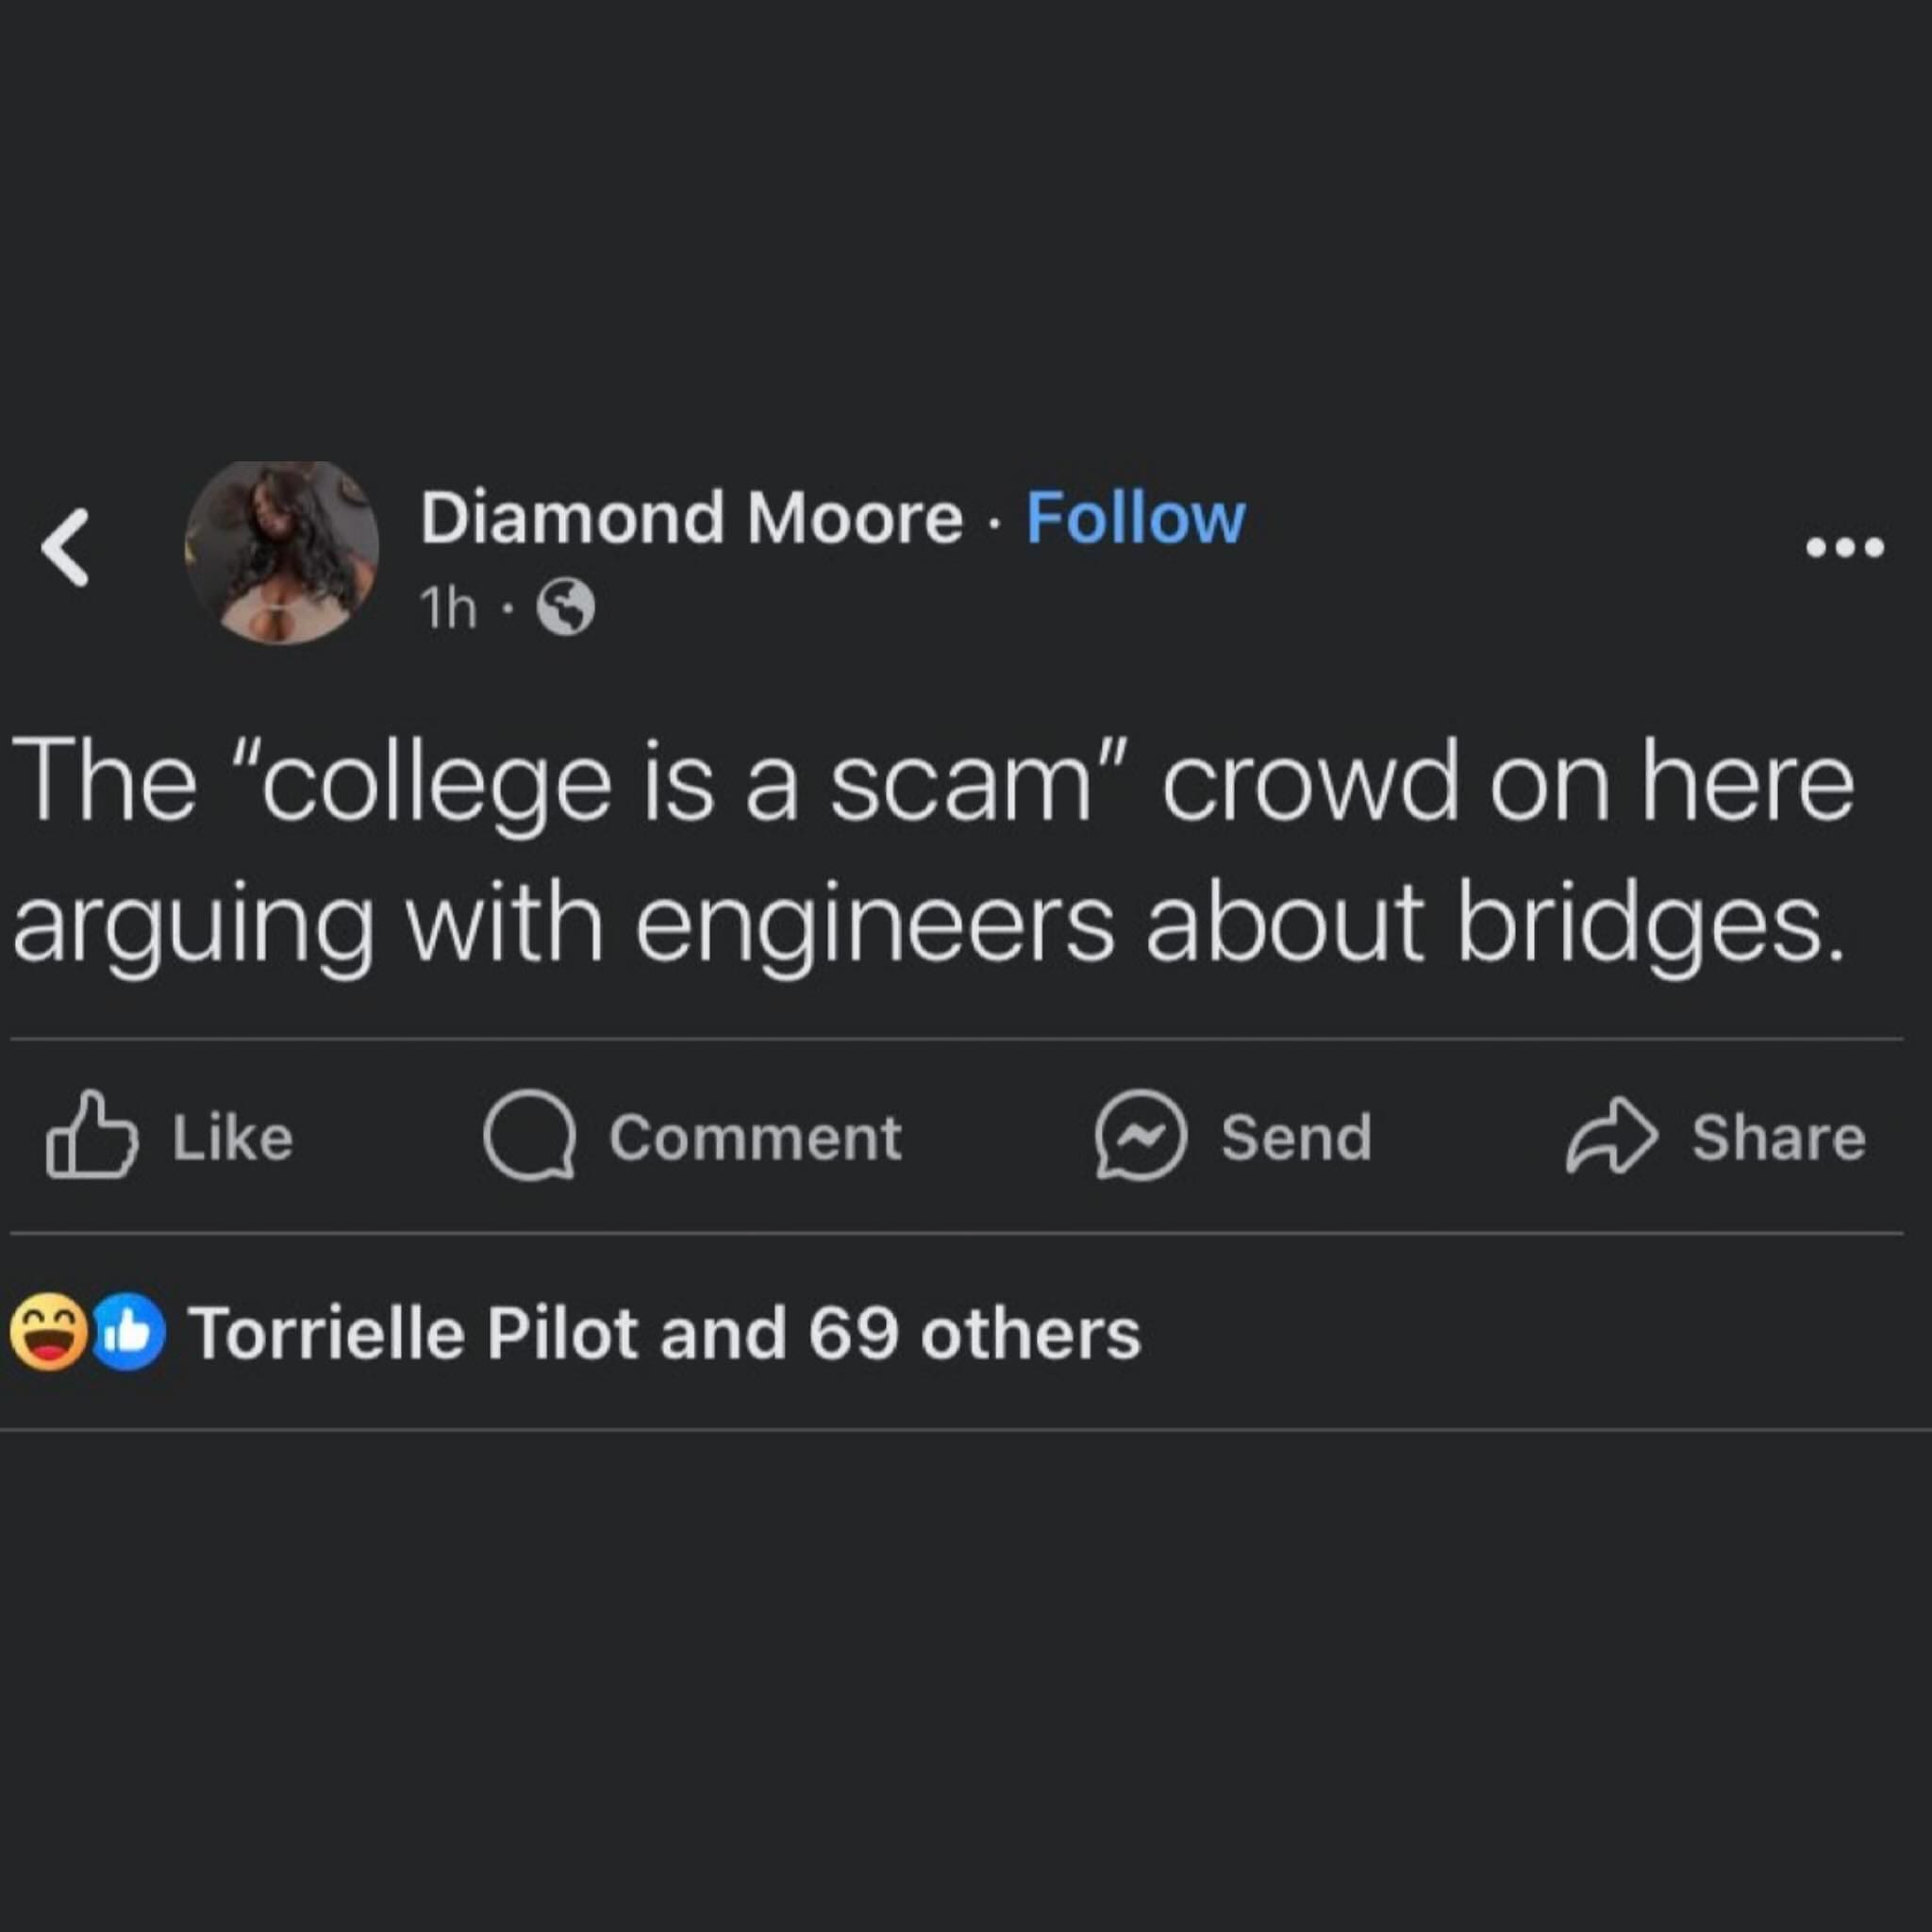Image resolution: width=1932 pixels, height=1932 pixels.
Task: Click the Share arrow icon
Action: click(1611, 1136)
